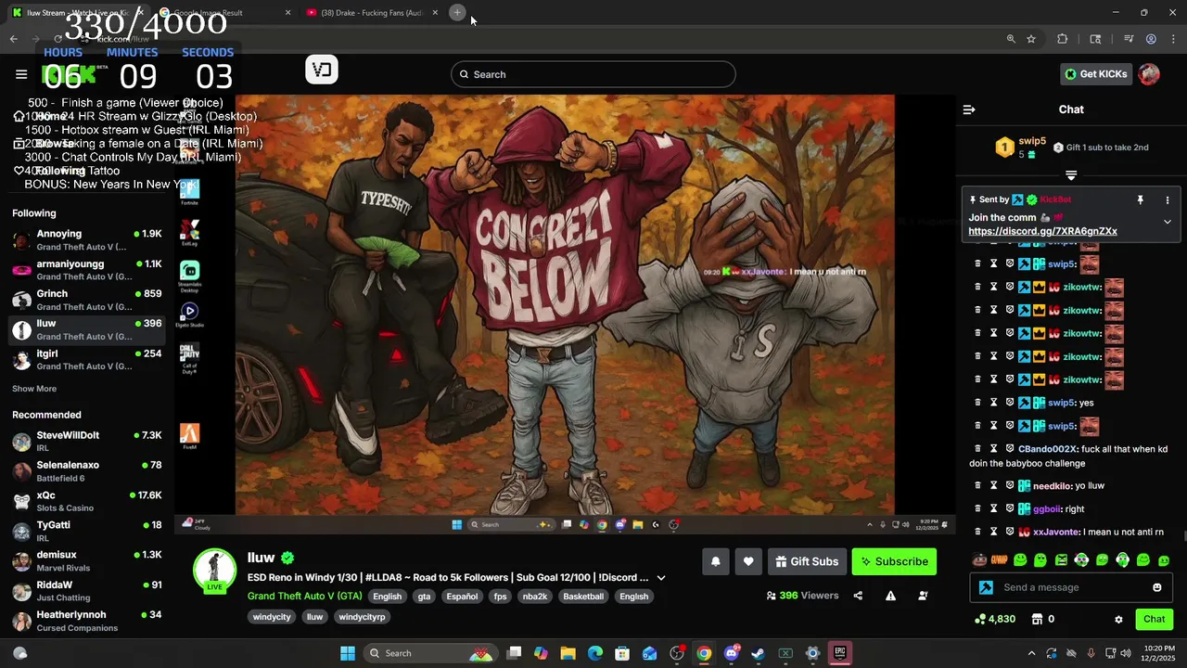Open the Discord invite link in chat
The width and height of the screenshot is (1187, 668).
[x=1042, y=231]
